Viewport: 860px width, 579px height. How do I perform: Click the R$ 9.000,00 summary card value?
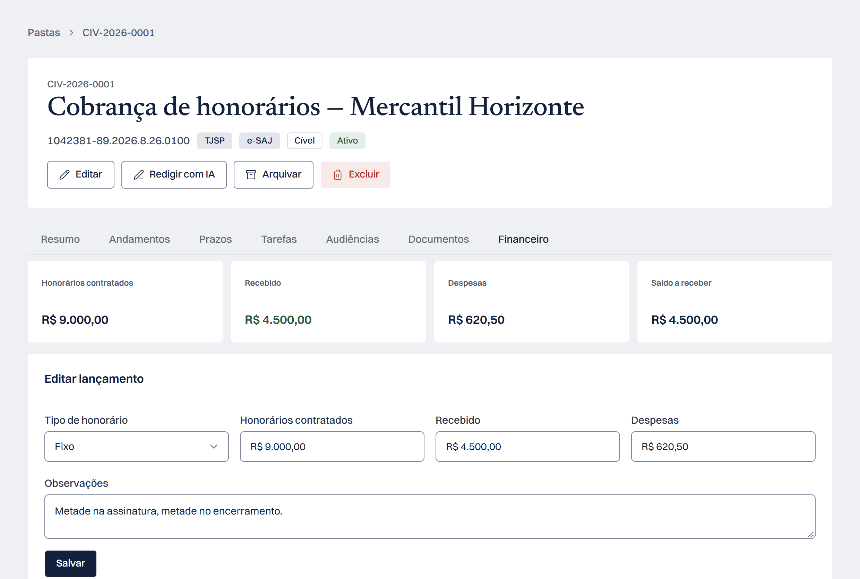(75, 320)
